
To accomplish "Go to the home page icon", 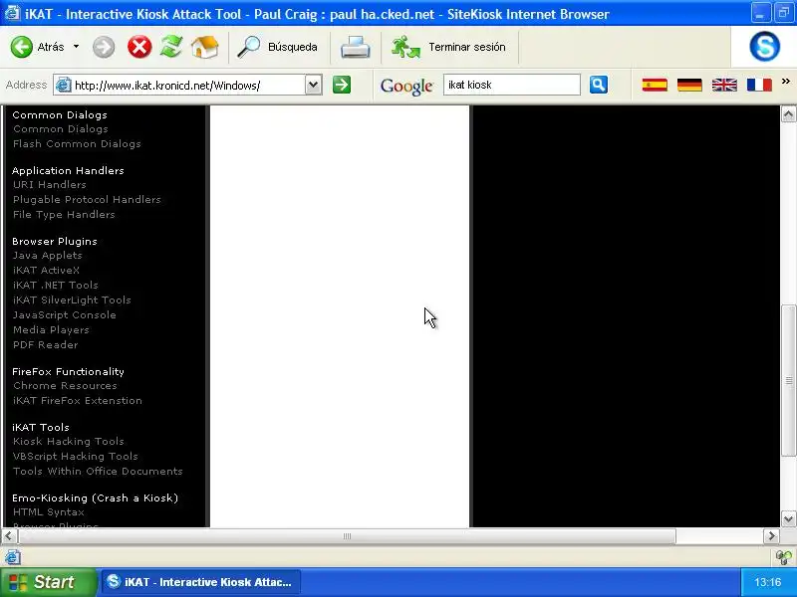I will pyautogui.click(x=205, y=47).
